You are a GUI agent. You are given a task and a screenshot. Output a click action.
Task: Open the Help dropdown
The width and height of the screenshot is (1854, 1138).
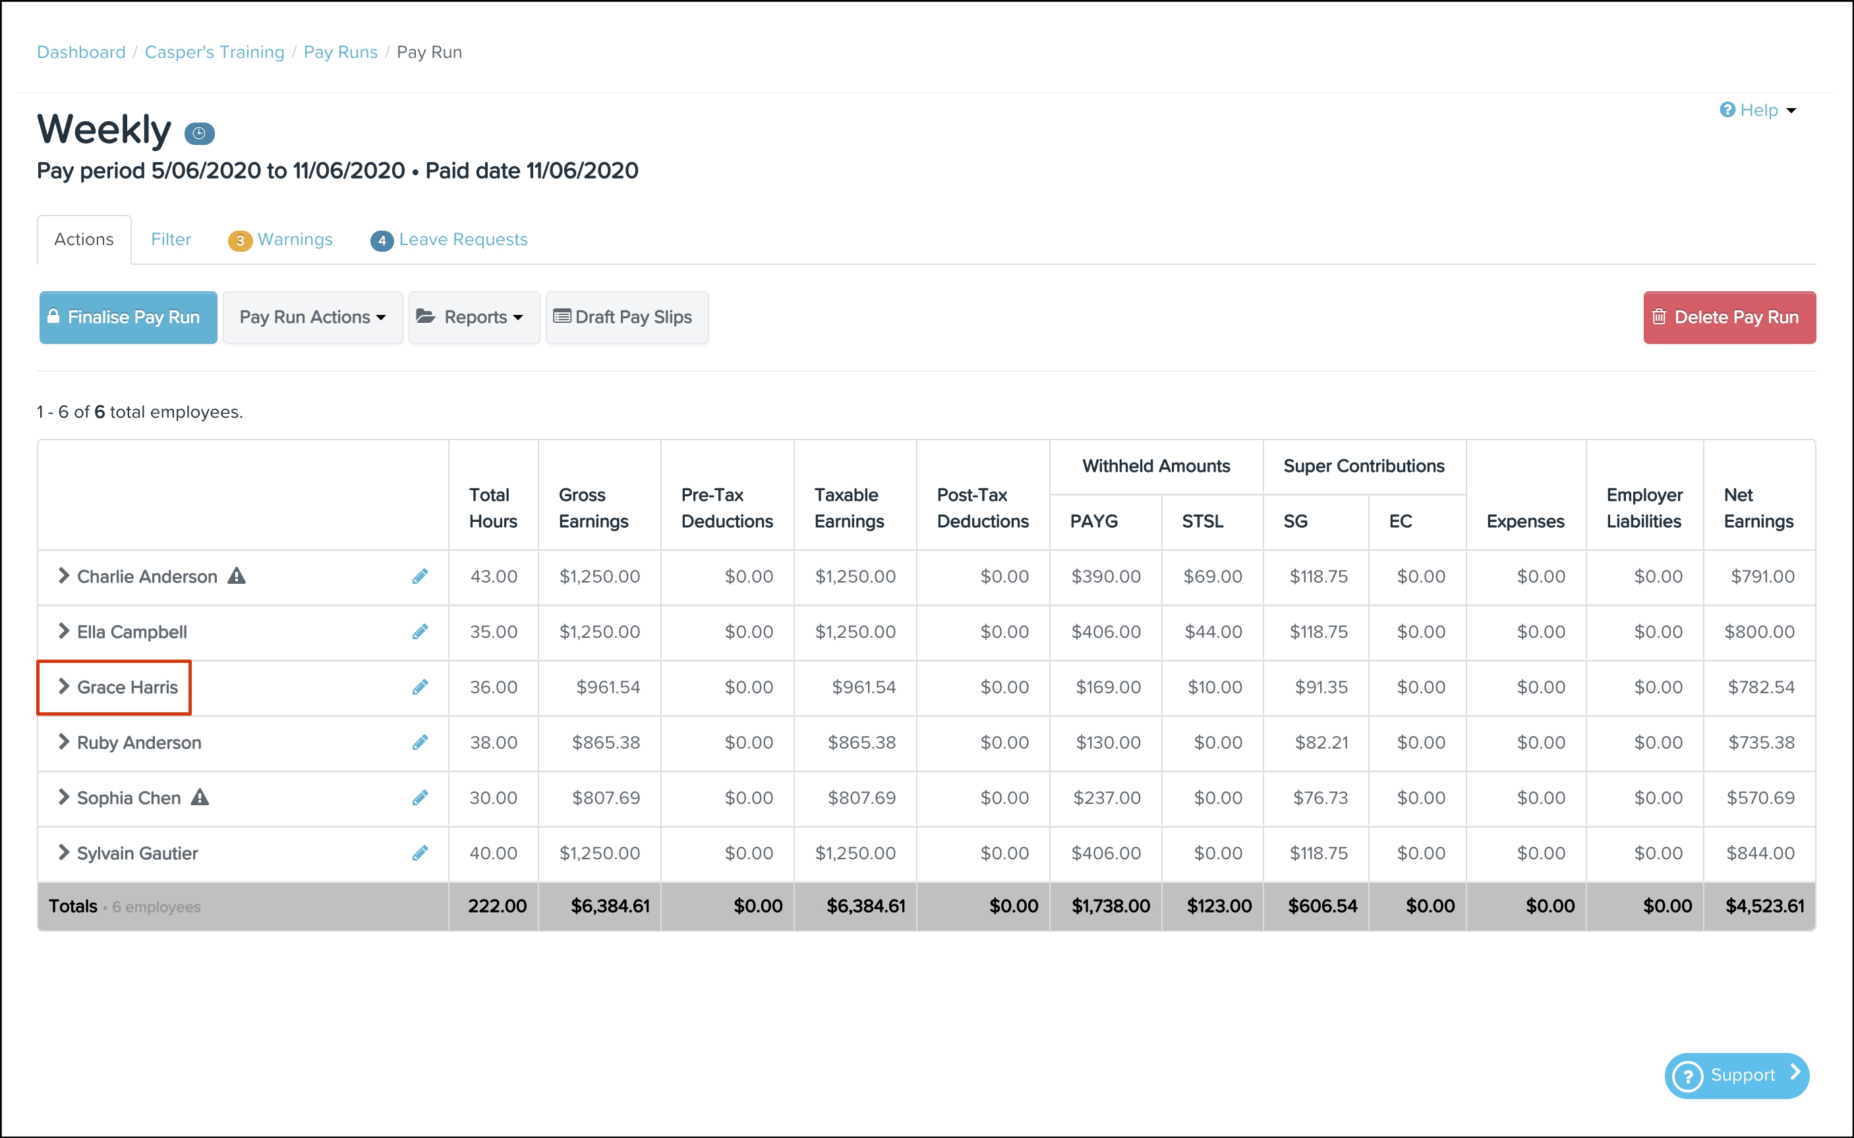click(1758, 111)
